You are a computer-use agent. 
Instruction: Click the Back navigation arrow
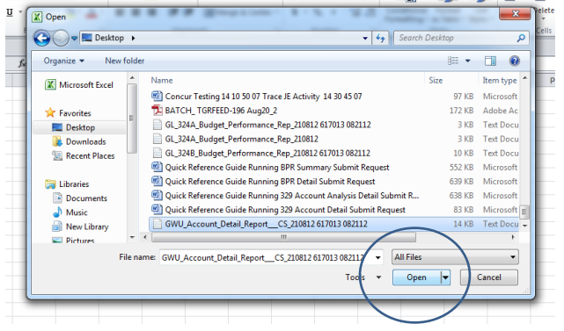pyautogui.click(x=41, y=38)
